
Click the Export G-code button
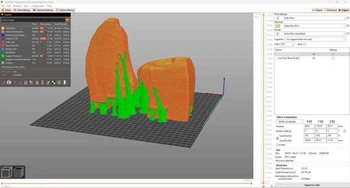point(312,185)
